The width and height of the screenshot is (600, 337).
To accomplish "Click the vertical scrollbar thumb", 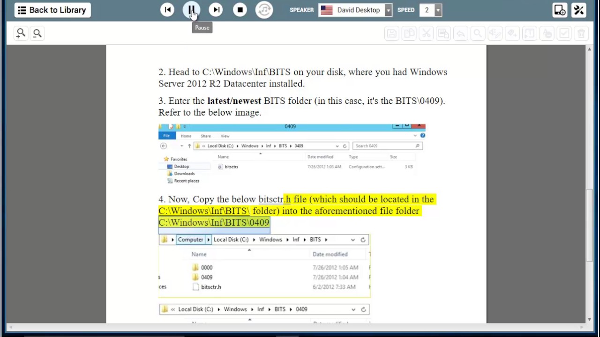I will pos(590,225).
